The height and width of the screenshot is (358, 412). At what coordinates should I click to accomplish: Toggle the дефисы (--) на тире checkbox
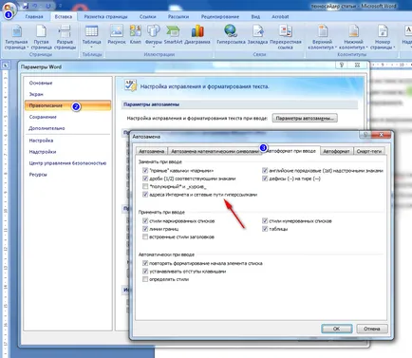[265, 179]
